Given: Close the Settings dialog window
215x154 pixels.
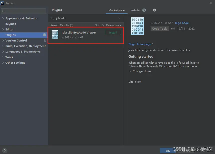Looking at the screenshot, I should [211, 3].
